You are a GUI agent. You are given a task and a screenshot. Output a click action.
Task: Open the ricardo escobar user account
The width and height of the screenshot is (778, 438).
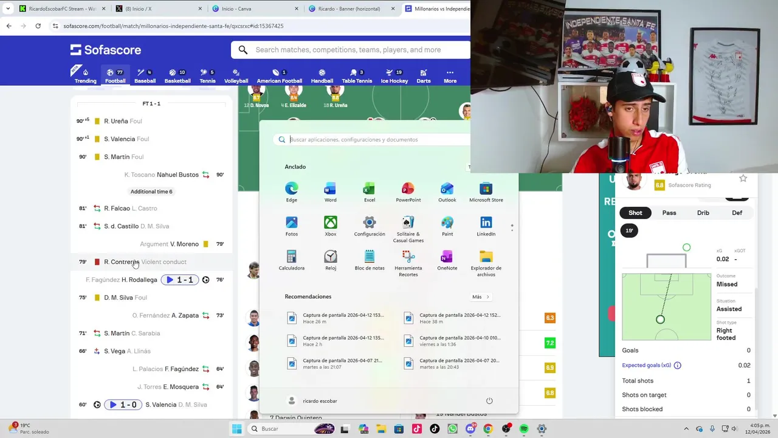click(312, 401)
